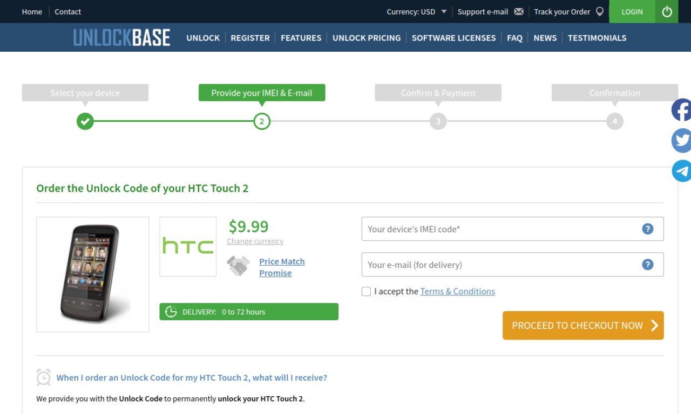Click the 'what will I receive?' question heading
Image resolution: width=691 pixels, height=414 pixels.
pyautogui.click(x=192, y=377)
